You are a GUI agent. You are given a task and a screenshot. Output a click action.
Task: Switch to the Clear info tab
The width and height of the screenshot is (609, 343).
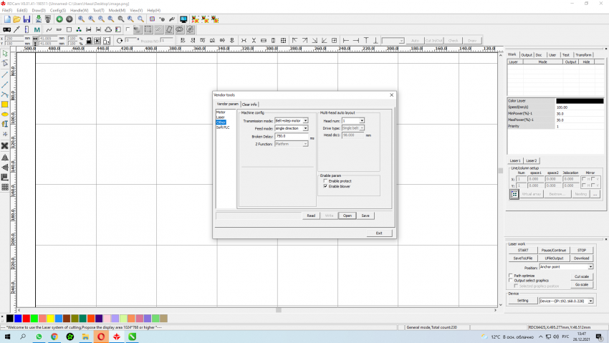tap(249, 105)
